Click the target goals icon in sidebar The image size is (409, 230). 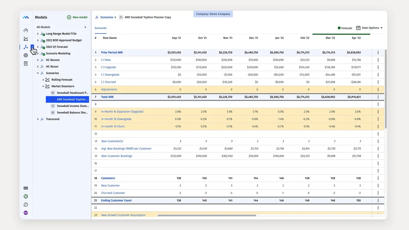coord(26,55)
